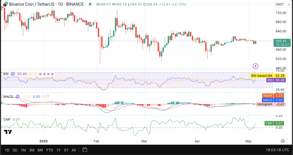Select the 1M time range
293x155 pixels.
23,150
